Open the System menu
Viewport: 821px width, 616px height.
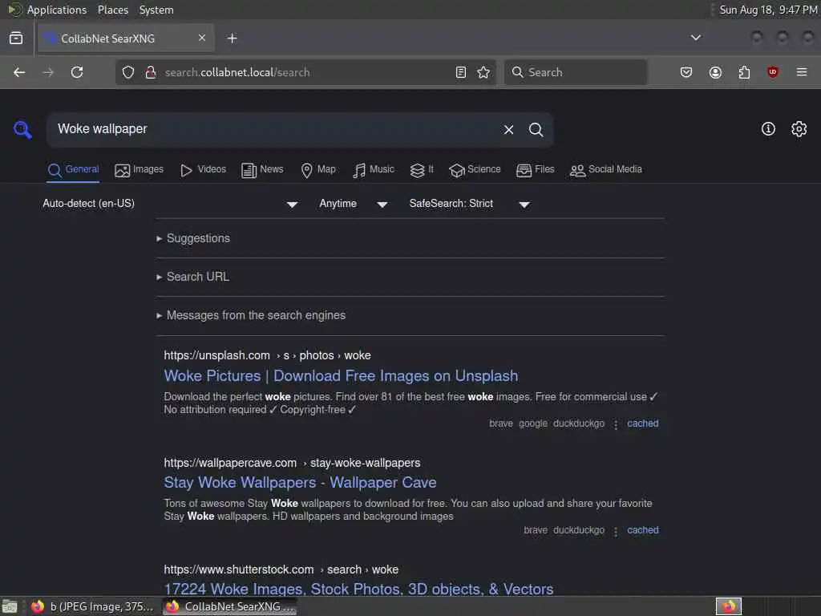point(156,10)
